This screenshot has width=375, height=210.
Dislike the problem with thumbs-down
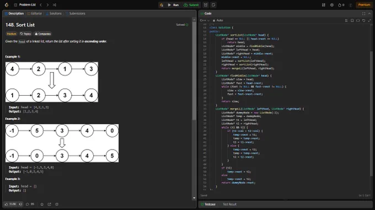coord(21,205)
